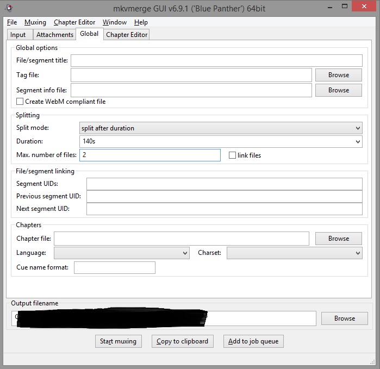Click the Output filename field
Screen dimensions: 380x369
(x=164, y=318)
